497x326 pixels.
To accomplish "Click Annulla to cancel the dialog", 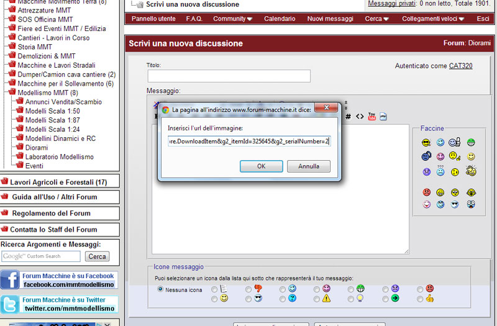I will click(x=308, y=166).
